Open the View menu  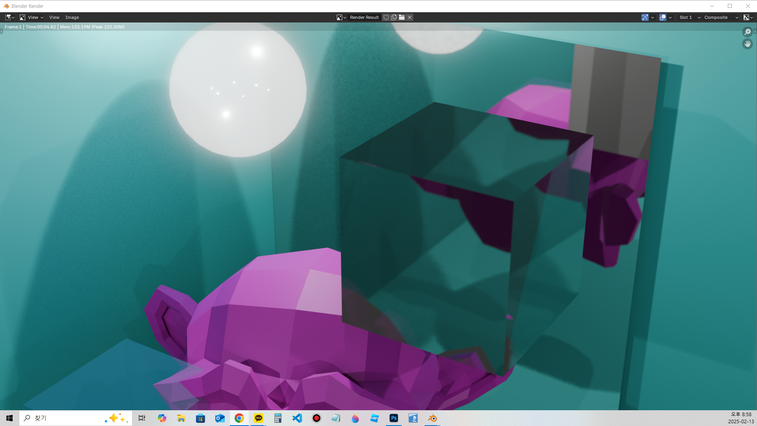tap(54, 17)
